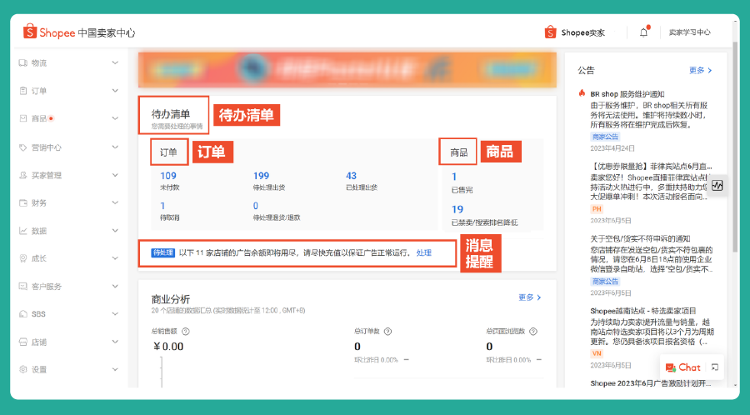Click the SBS warehouse icon

point(23,313)
